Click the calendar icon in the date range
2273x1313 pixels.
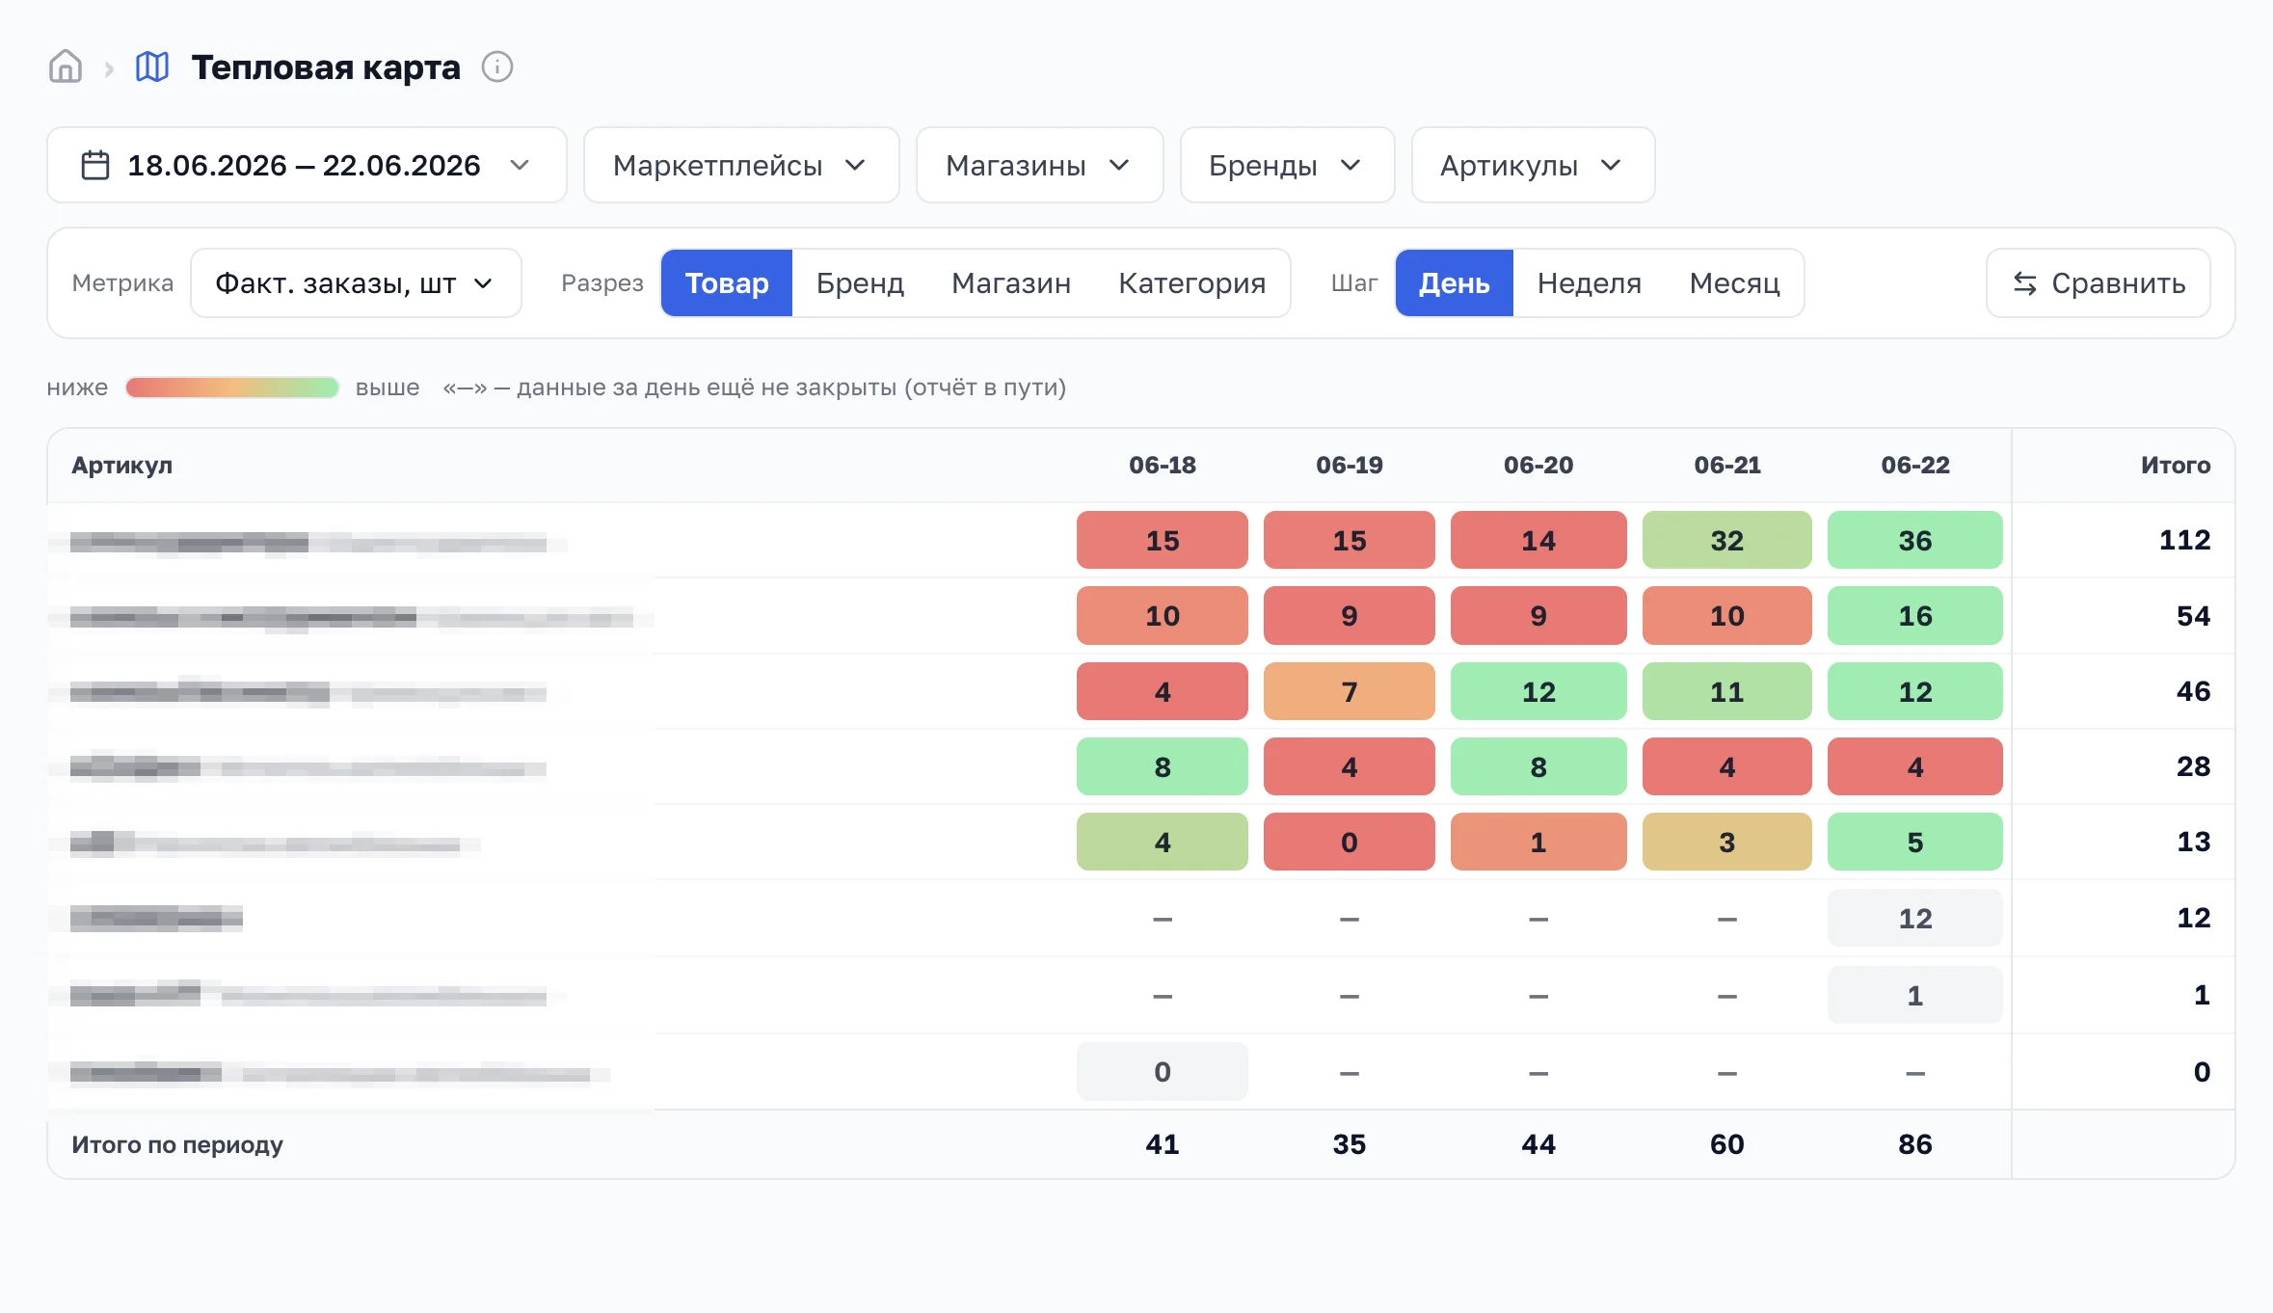pos(95,165)
